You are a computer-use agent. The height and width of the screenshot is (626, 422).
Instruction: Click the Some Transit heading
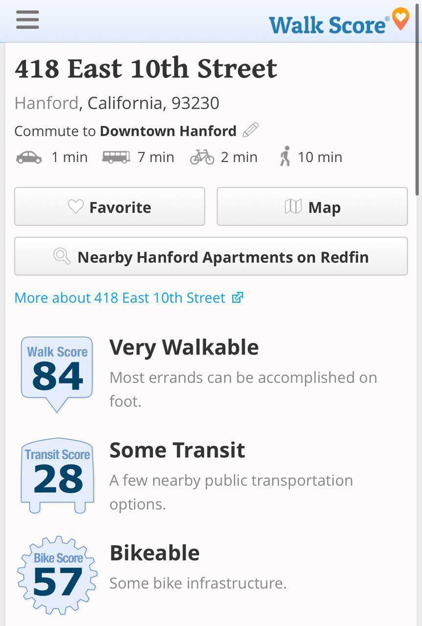click(177, 450)
